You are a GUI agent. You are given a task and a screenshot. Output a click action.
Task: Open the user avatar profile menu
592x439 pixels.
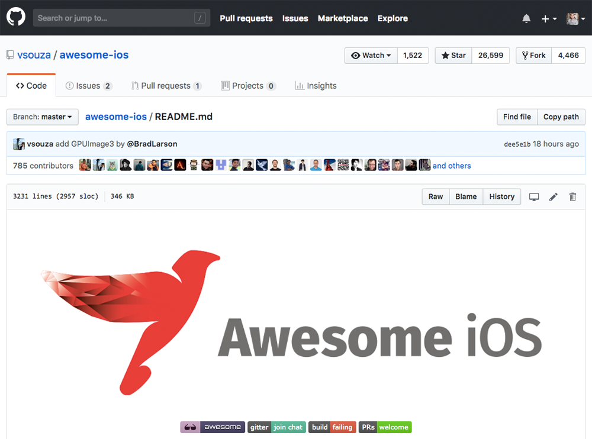[576, 18]
